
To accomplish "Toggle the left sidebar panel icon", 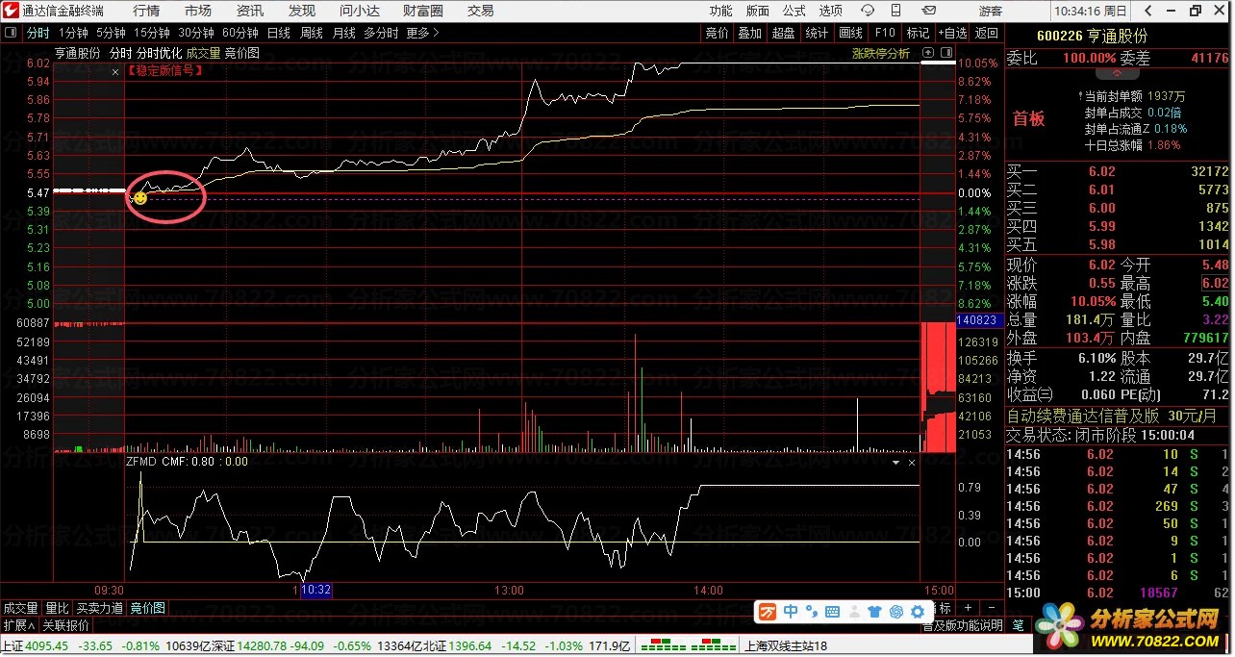I will click(x=11, y=33).
